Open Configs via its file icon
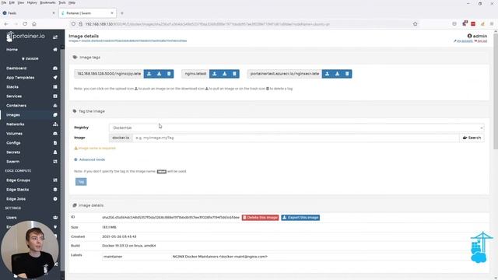Screen dimensions: 498x280 (x=55, y=143)
